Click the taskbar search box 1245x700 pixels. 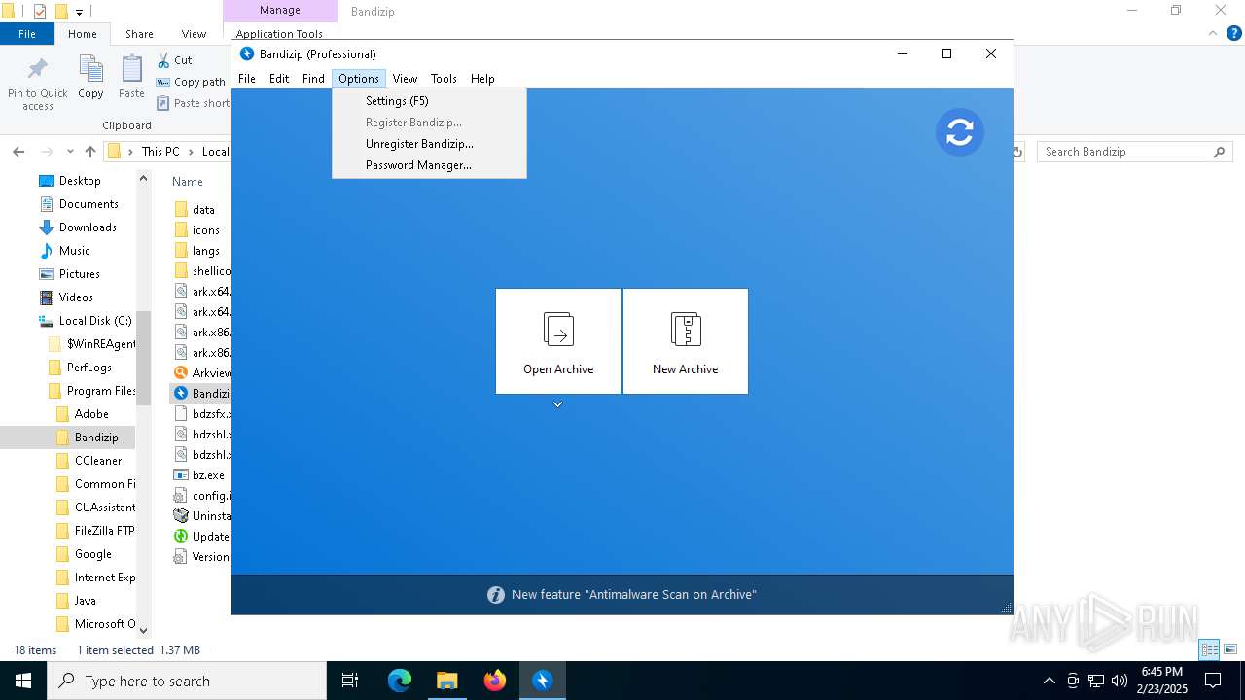[187, 681]
